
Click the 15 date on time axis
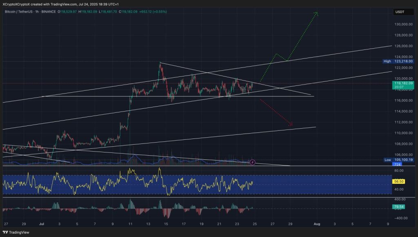click(x=166, y=224)
